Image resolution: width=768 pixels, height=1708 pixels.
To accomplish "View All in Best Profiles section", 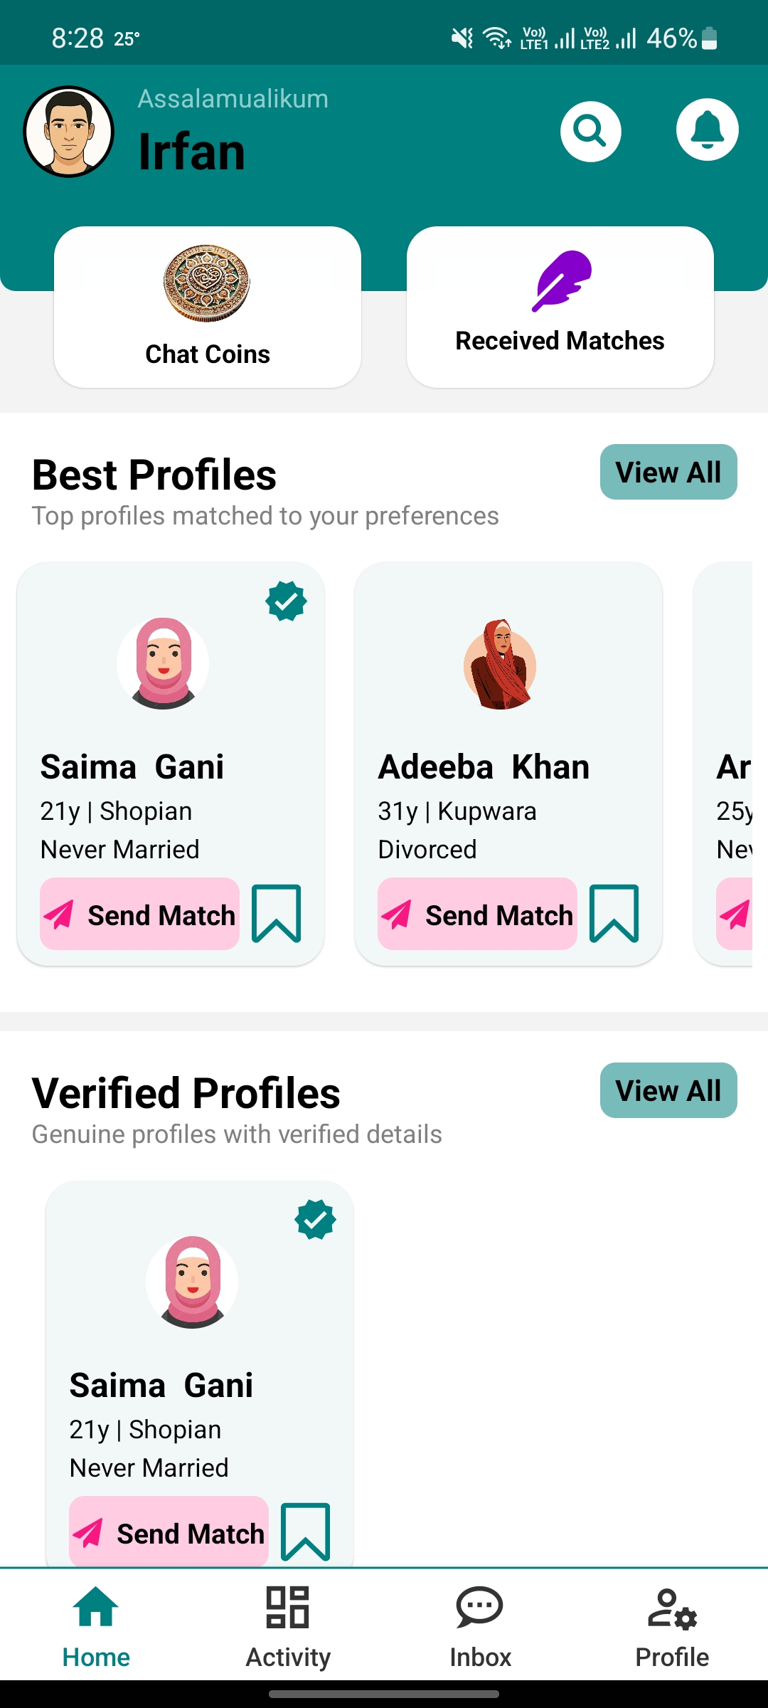I will point(668,472).
